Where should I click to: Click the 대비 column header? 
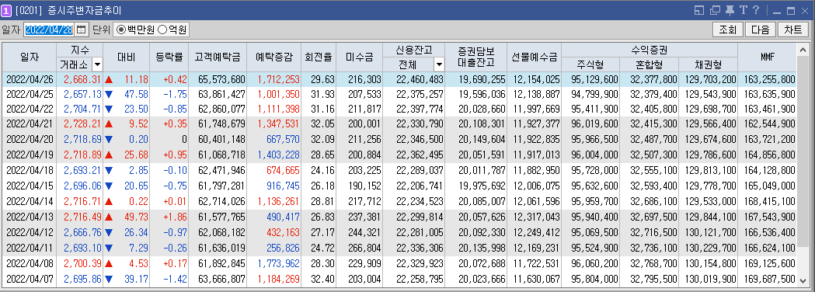pos(127,57)
